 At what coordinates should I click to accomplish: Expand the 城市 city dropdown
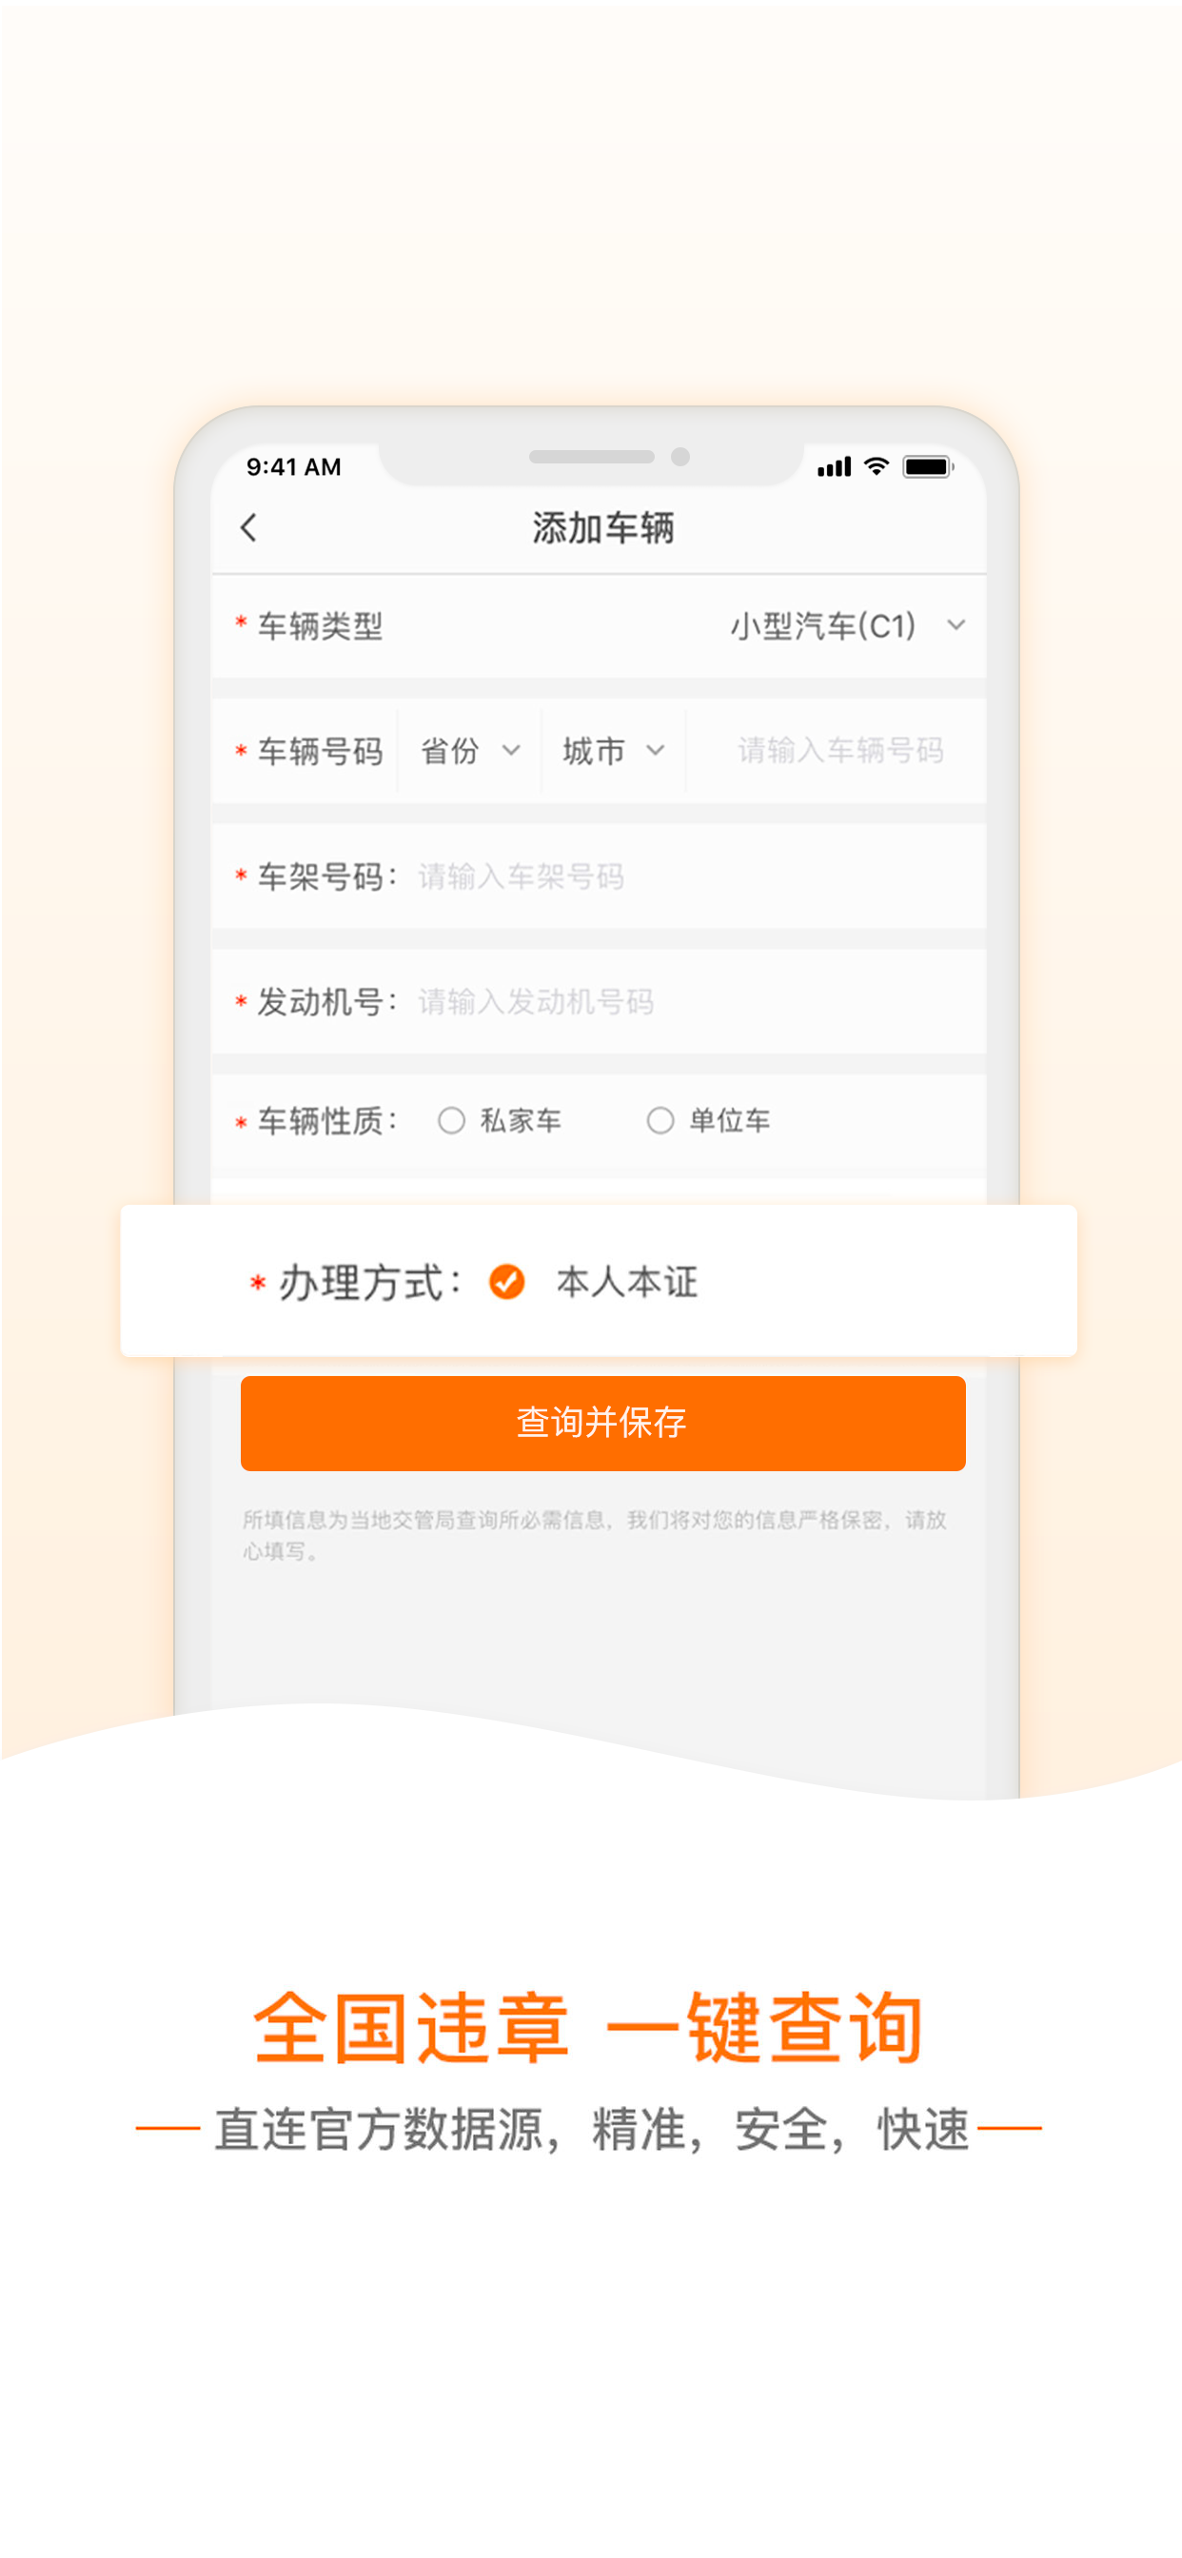pos(613,751)
